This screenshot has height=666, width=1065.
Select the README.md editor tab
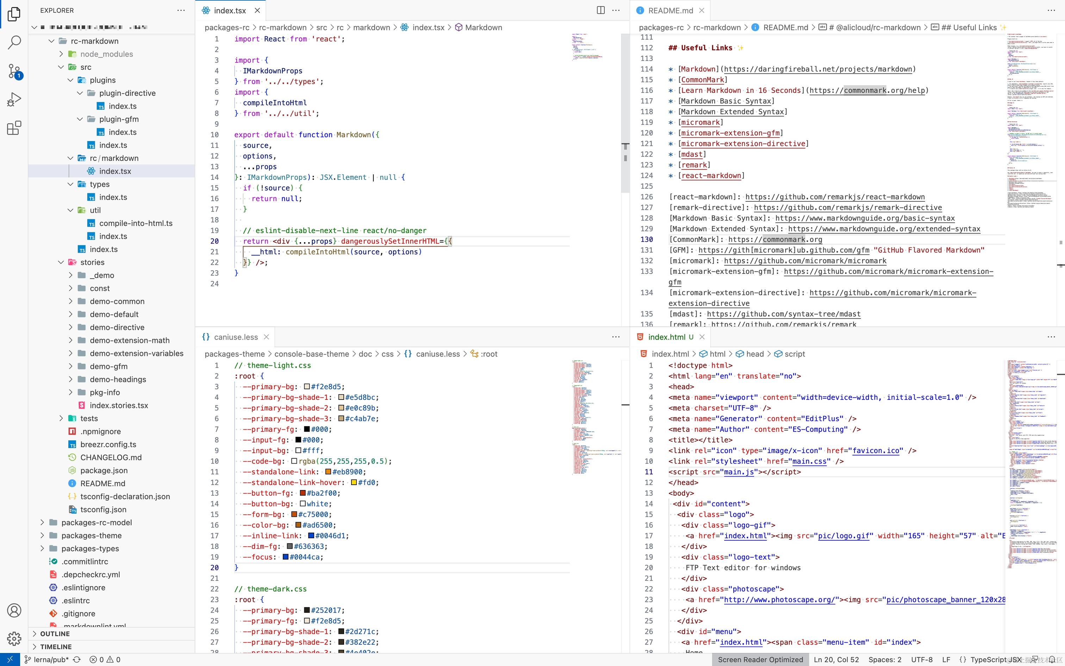(x=670, y=10)
